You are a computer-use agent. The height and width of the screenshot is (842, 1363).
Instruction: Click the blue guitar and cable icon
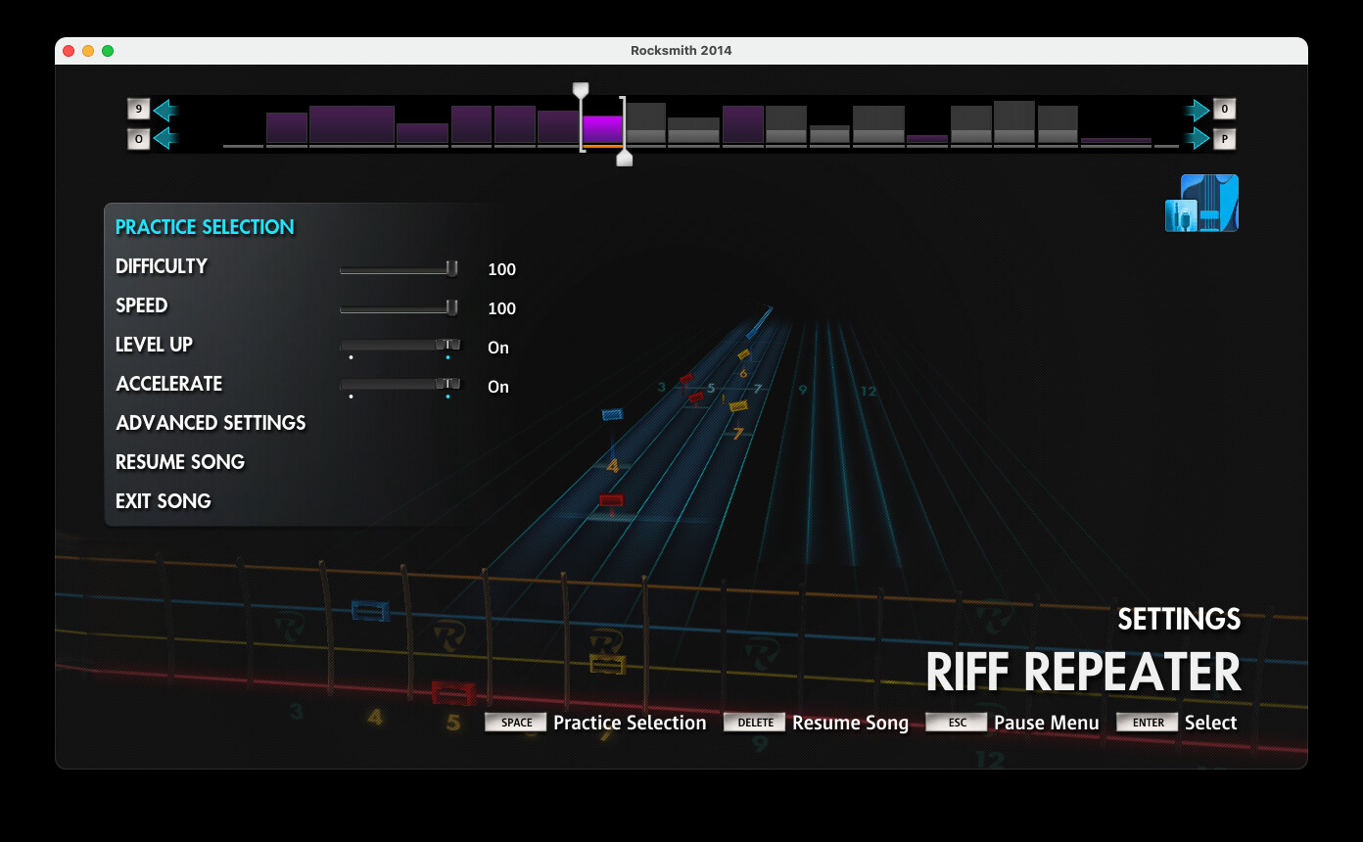click(x=1201, y=204)
